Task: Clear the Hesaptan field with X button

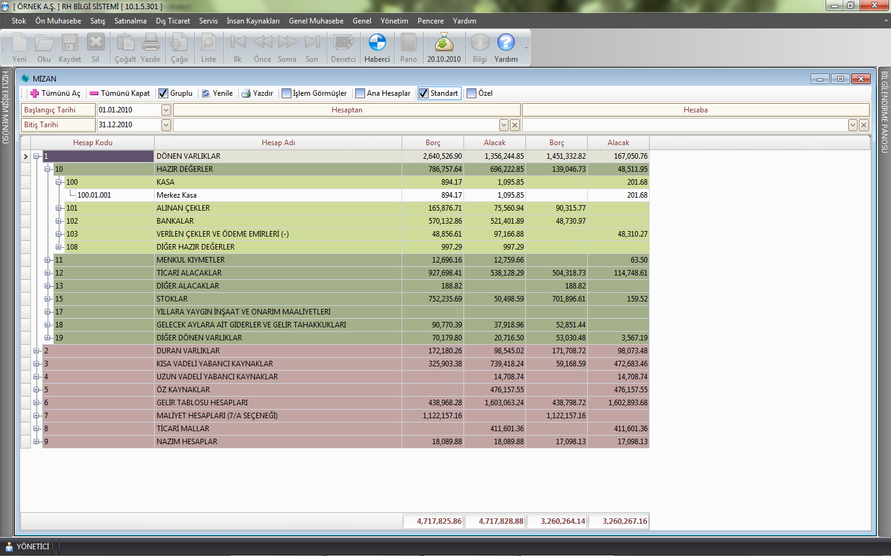Action: 514,125
